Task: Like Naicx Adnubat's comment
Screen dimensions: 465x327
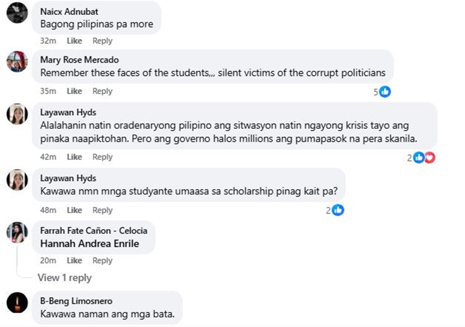Action: click(74, 41)
